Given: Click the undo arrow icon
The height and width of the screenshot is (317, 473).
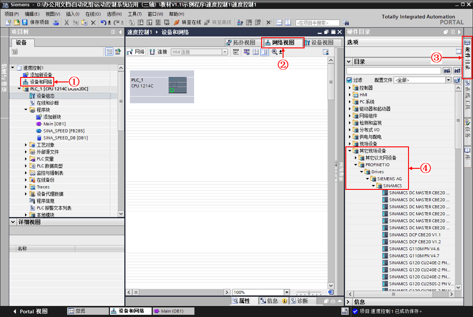Looking at the screenshot, I should pyautogui.click(x=103, y=22).
